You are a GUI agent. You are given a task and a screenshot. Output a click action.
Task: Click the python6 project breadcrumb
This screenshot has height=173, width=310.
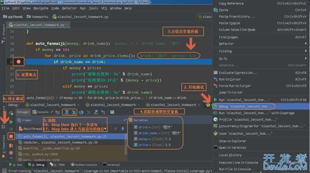pos(13,17)
